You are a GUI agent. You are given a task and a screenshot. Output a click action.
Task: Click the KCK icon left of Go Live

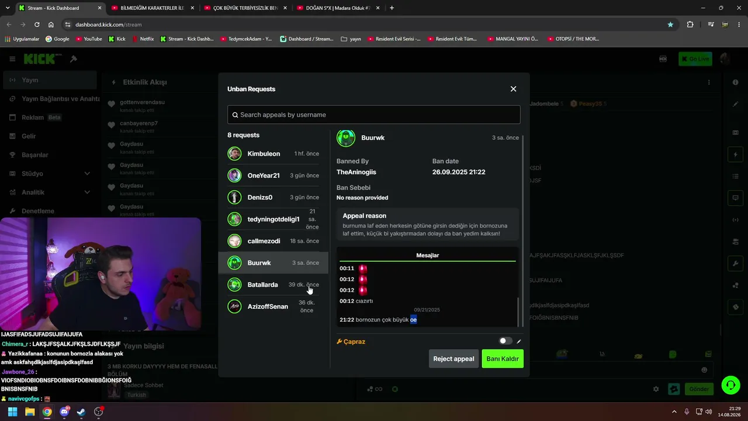pyautogui.click(x=663, y=58)
